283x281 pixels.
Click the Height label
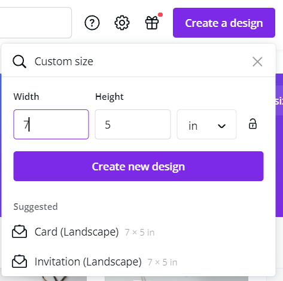point(109,97)
